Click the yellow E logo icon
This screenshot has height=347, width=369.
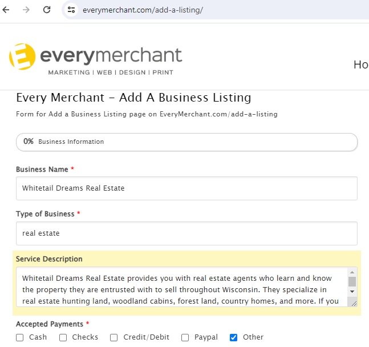click(x=23, y=57)
